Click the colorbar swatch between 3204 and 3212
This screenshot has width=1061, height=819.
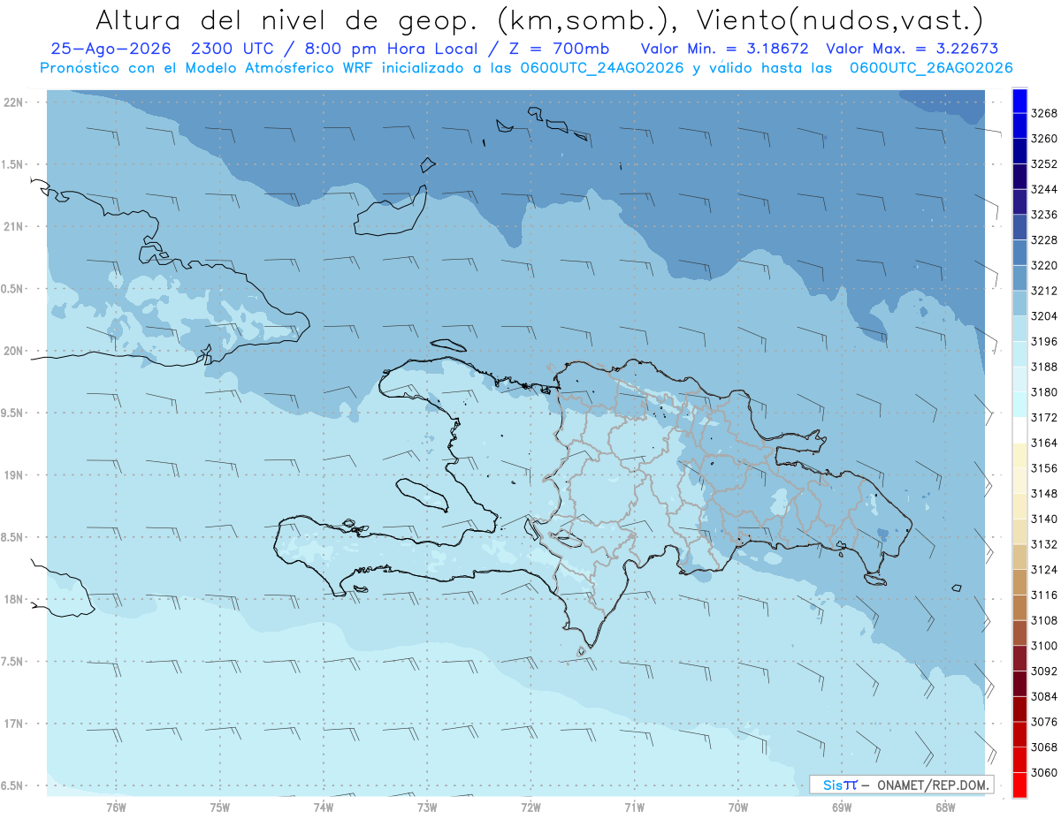1019,303
